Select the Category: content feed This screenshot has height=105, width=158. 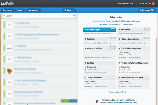click(x=100, y=78)
